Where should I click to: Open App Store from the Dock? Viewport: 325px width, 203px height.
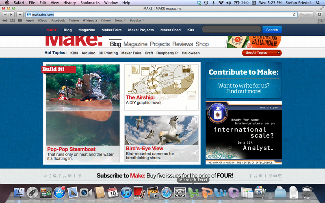tap(59, 192)
